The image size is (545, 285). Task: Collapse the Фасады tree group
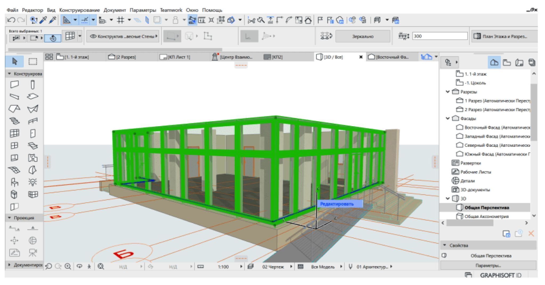click(x=448, y=119)
